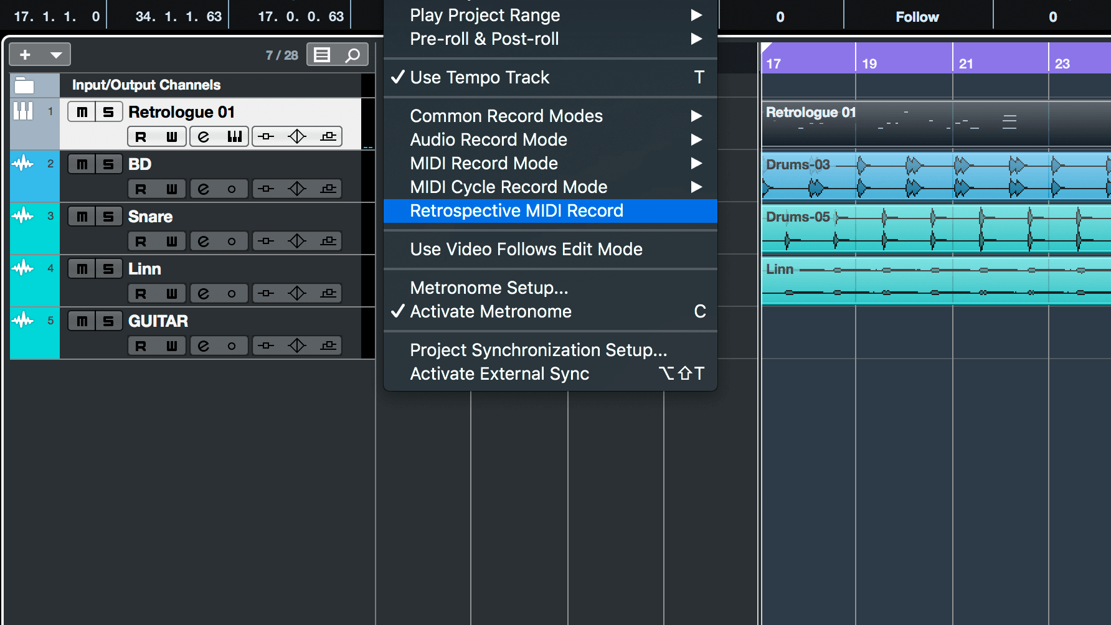This screenshot has height=625, width=1111.
Task: Click the left locator value 17. 1. 1. 0
Action: pos(56,17)
